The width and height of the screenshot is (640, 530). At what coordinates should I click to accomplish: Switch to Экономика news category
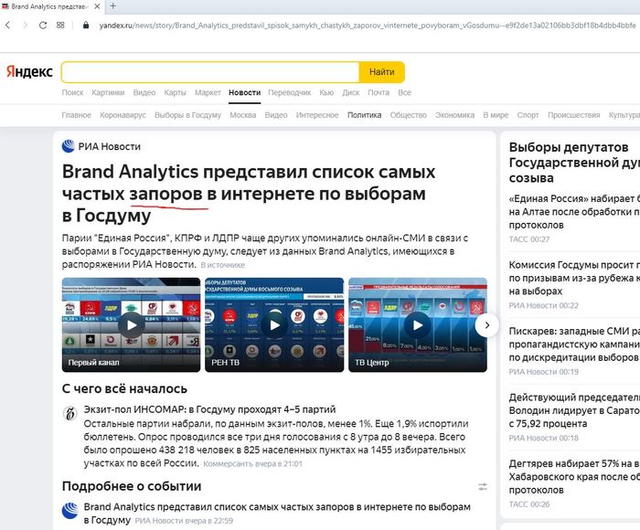(x=454, y=115)
